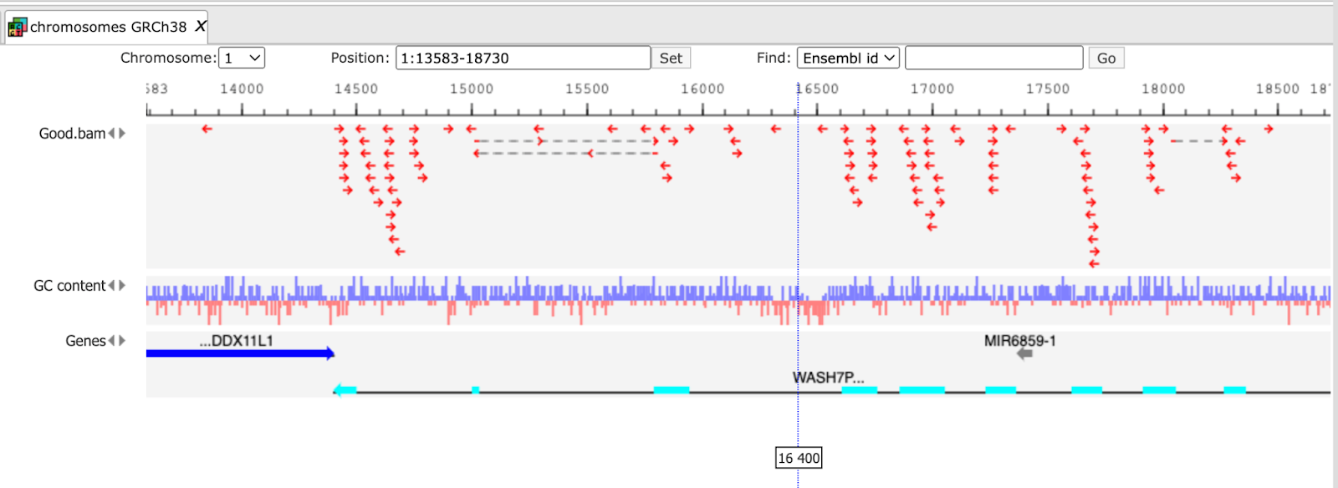1338x488 pixels.
Task: Click the WASH7P gene label
Action: [829, 378]
